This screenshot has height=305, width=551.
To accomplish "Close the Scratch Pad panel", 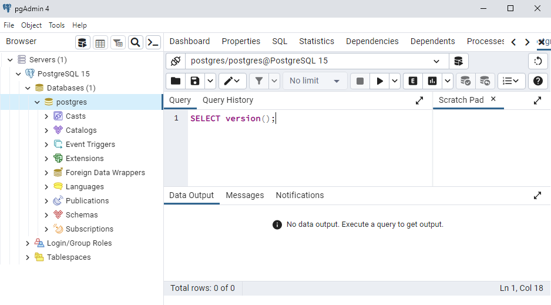I will (x=493, y=99).
